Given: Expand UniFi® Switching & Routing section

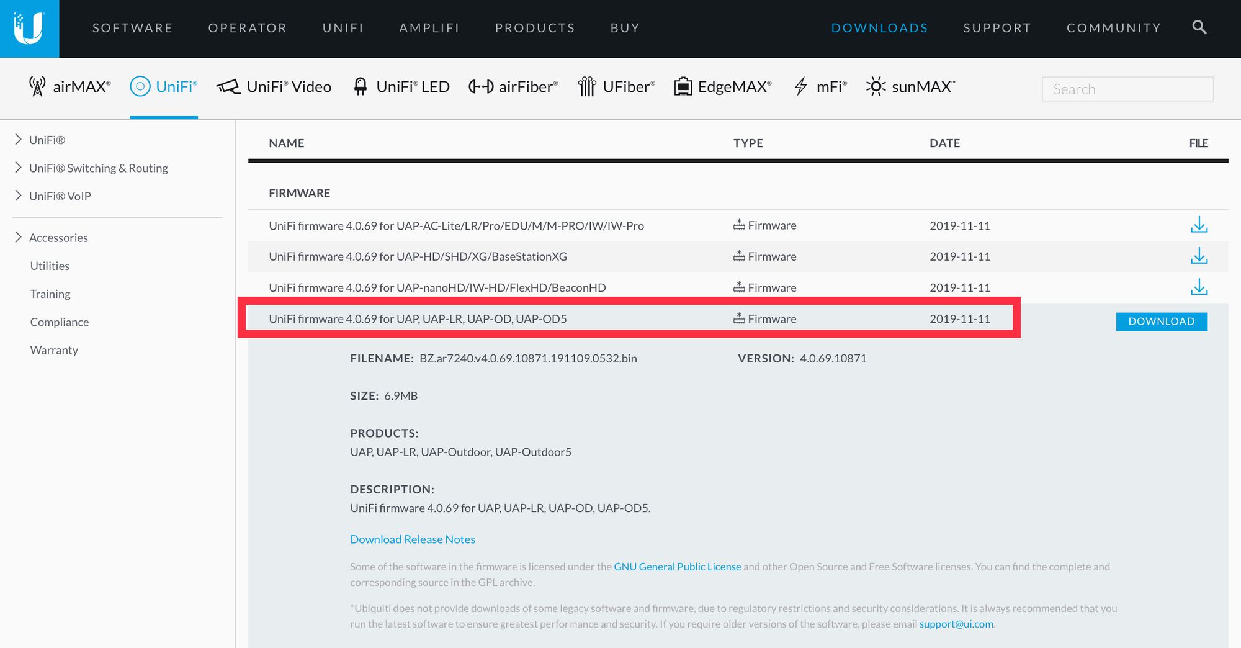Looking at the screenshot, I should pyautogui.click(x=97, y=168).
